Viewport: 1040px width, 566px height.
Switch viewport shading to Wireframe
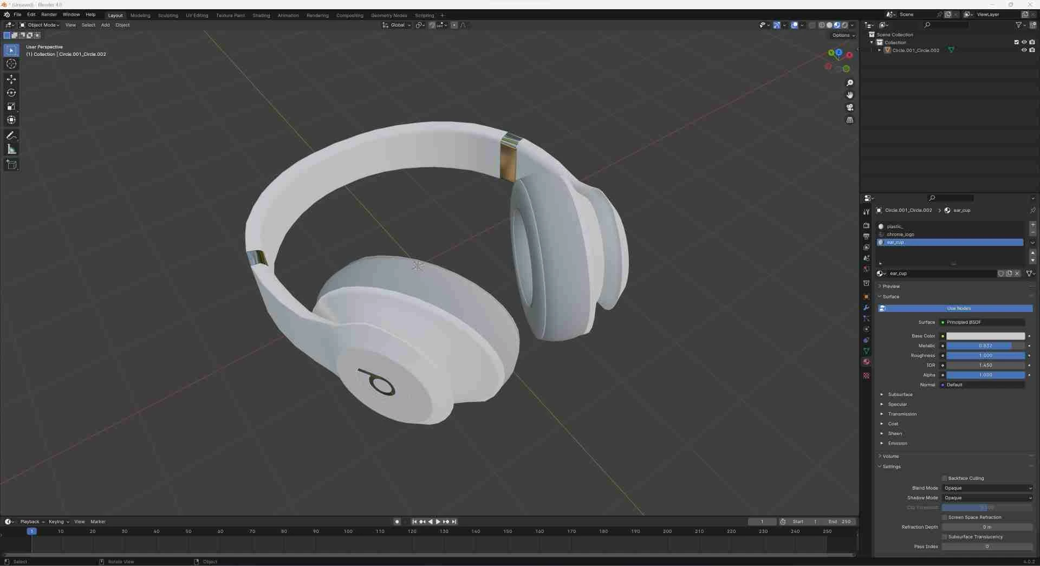coord(822,25)
